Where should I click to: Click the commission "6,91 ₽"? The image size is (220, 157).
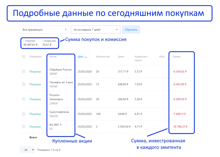(x=138, y=114)
